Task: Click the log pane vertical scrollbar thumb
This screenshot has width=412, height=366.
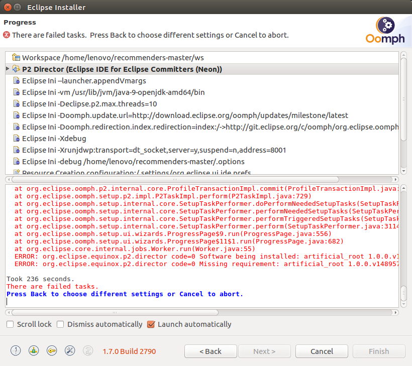Action: coord(403,293)
